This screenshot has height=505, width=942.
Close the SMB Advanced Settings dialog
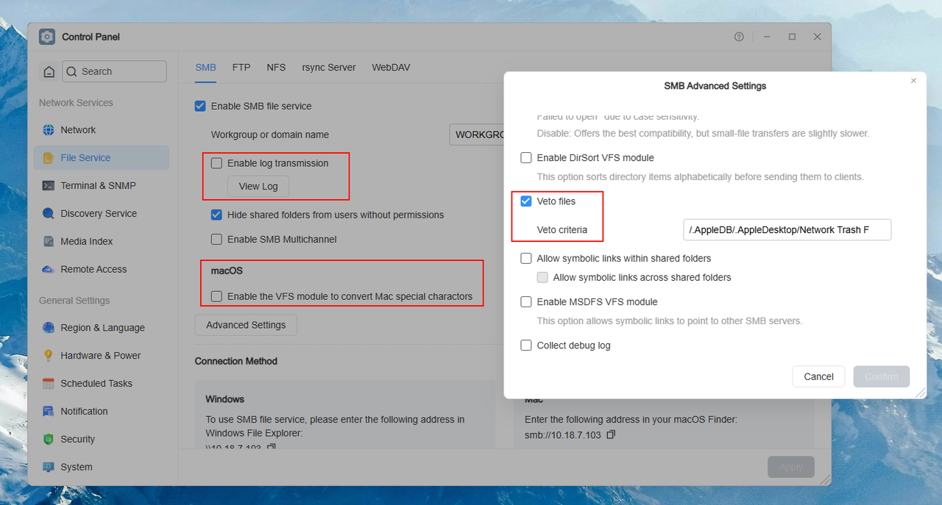coord(913,81)
